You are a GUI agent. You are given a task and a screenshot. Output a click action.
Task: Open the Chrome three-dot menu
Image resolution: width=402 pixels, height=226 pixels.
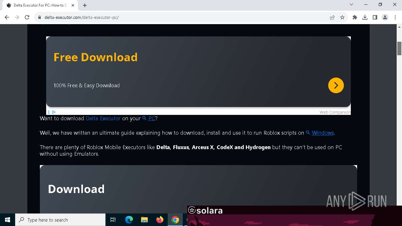395,17
